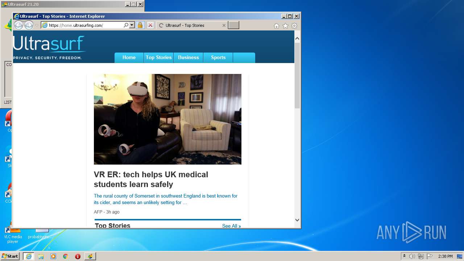Select the 'probablyuni...' desktop file icon
This screenshot has height=261, width=464.
(x=40, y=234)
